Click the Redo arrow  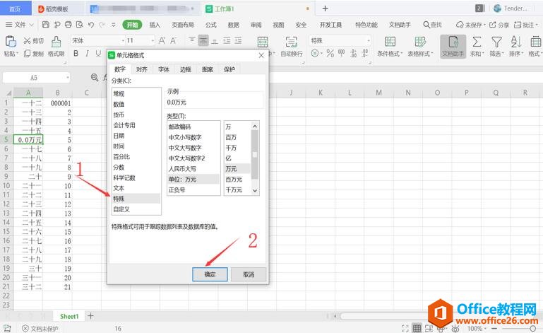pos(102,25)
